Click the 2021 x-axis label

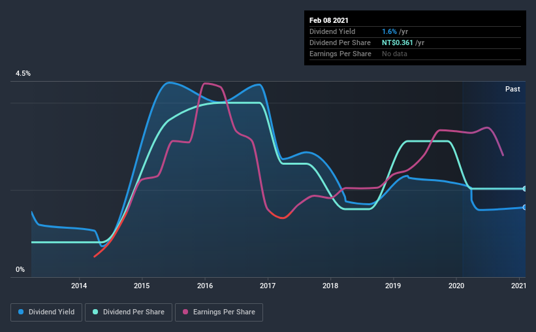pyautogui.click(x=518, y=286)
